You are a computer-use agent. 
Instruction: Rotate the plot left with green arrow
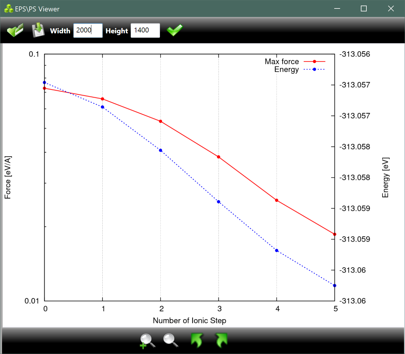point(197,340)
